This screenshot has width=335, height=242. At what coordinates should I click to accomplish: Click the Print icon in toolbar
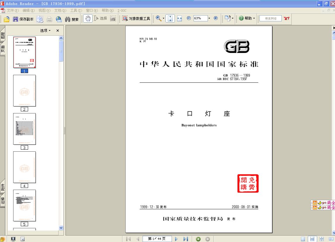[x=49, y=19]
